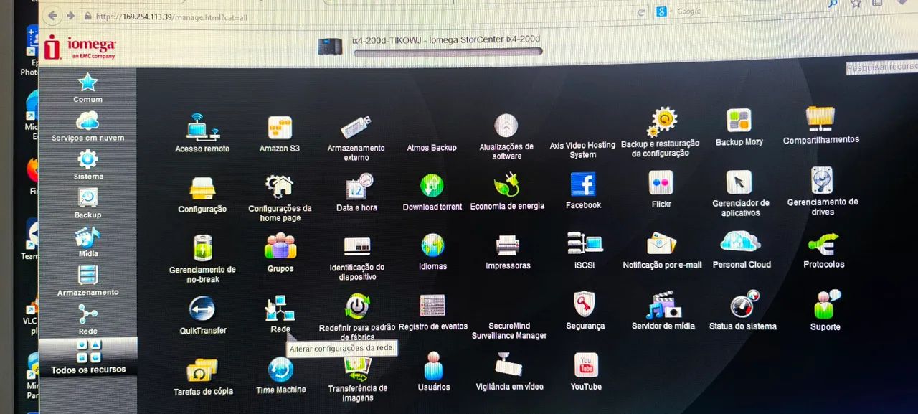This screenshot has width=918, height=414.
Task: Open YouTube integration icon
Action: [586, 364]
